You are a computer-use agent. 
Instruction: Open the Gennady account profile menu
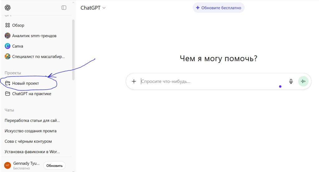(x=22, y=165)
